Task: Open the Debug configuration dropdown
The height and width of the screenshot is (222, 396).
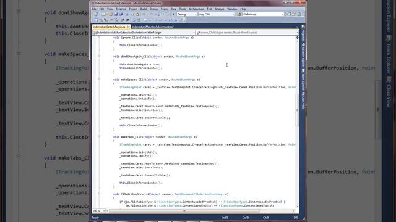Action: (x=196, y=14)
